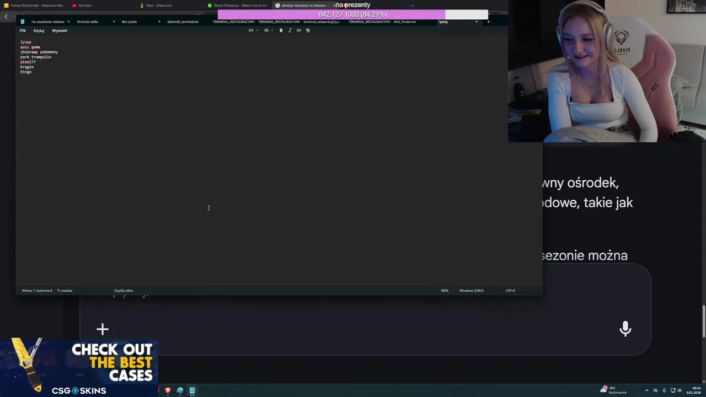Click the 'Wiersz 7, kolumna 6' status entry
This screenshot has height=397, width=706.
click(x=37, y=291)
